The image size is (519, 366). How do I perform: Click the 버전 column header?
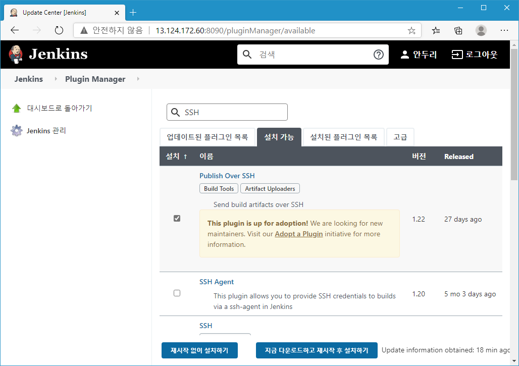click(419, 156)
